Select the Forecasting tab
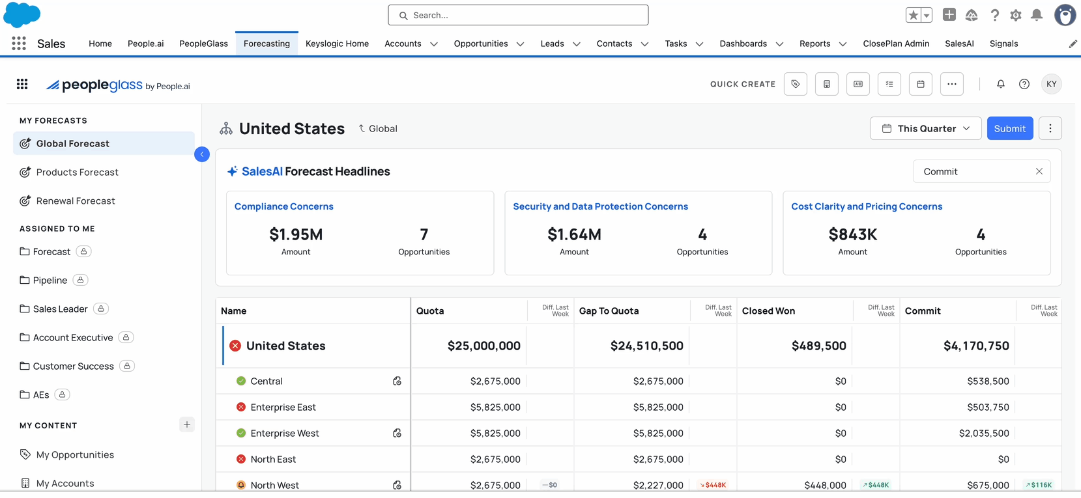 point(267,44)
